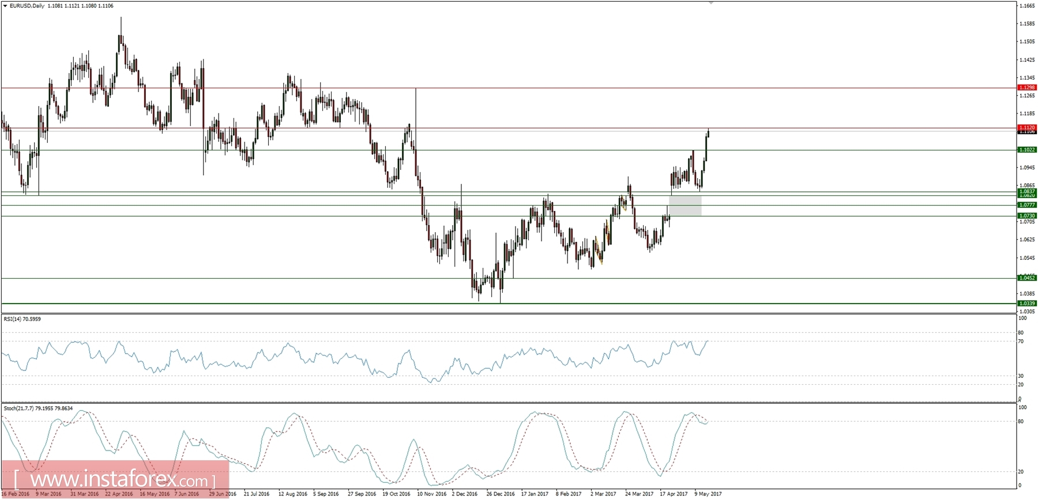Select the green 1.0452 price label

point(1027,278)
